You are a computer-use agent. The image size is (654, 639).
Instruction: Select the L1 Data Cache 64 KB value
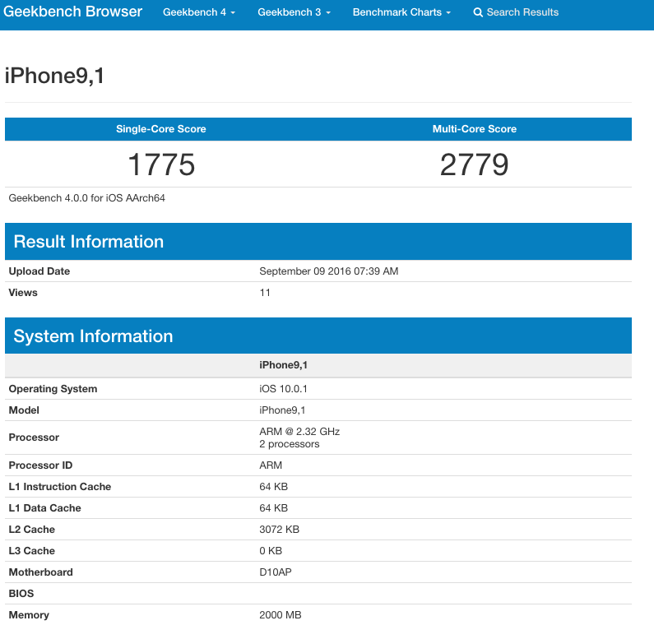point(273,508)
